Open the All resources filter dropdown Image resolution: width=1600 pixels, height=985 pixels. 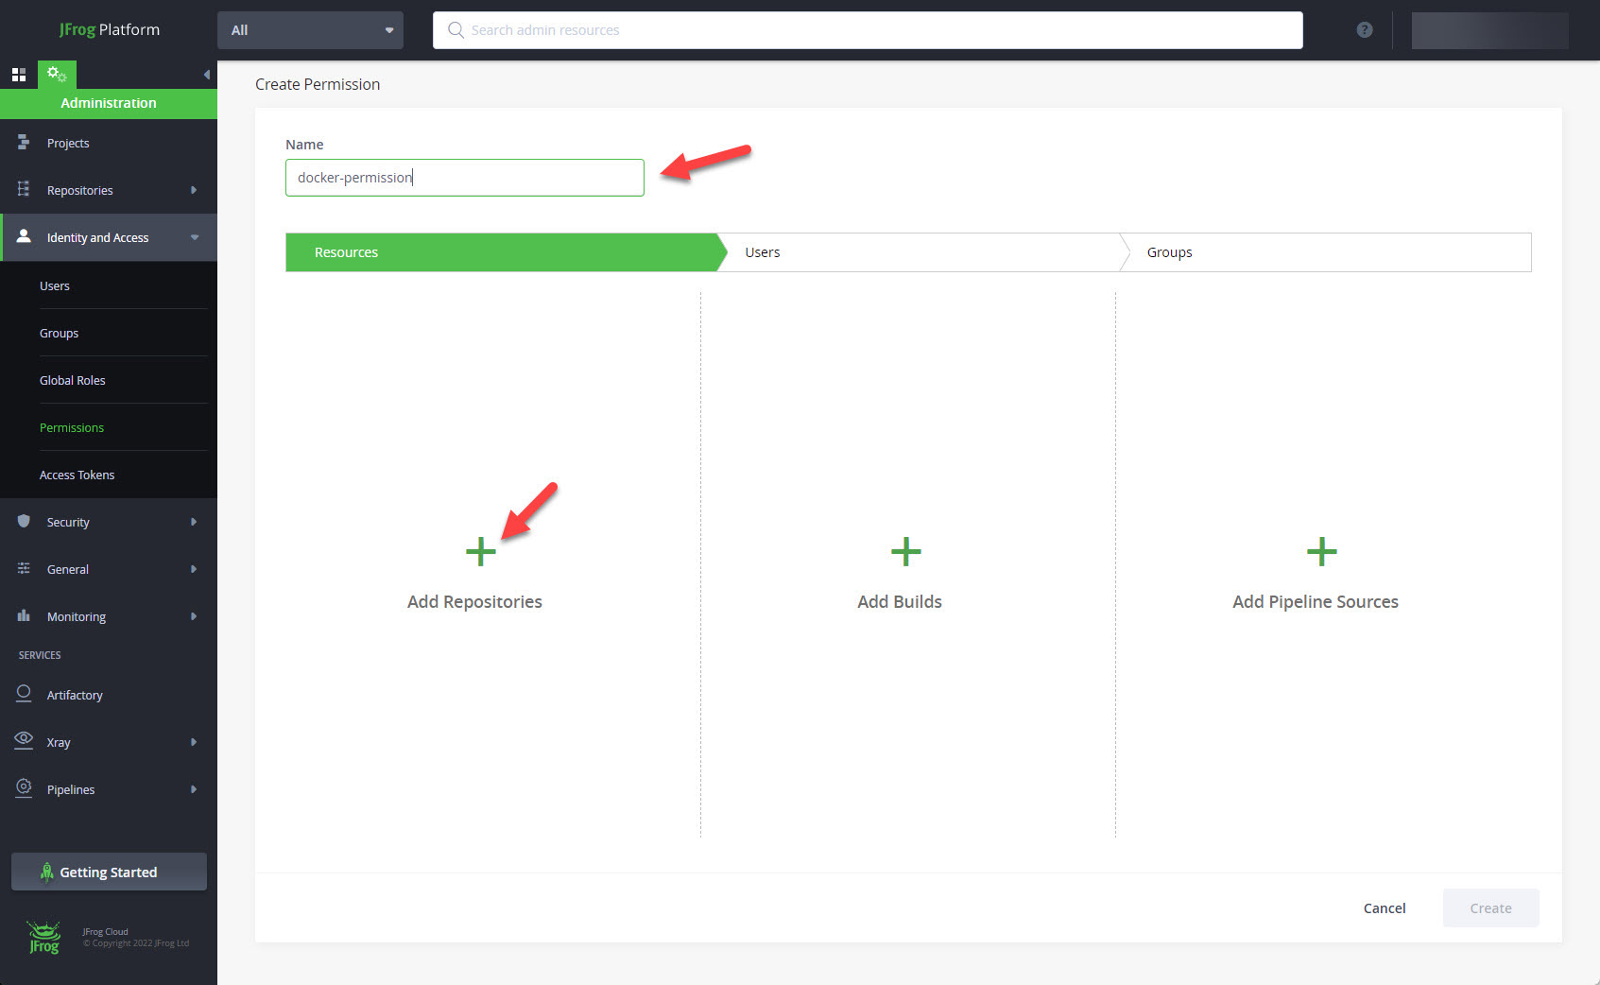pyautogui.click(x=310, y=29)
